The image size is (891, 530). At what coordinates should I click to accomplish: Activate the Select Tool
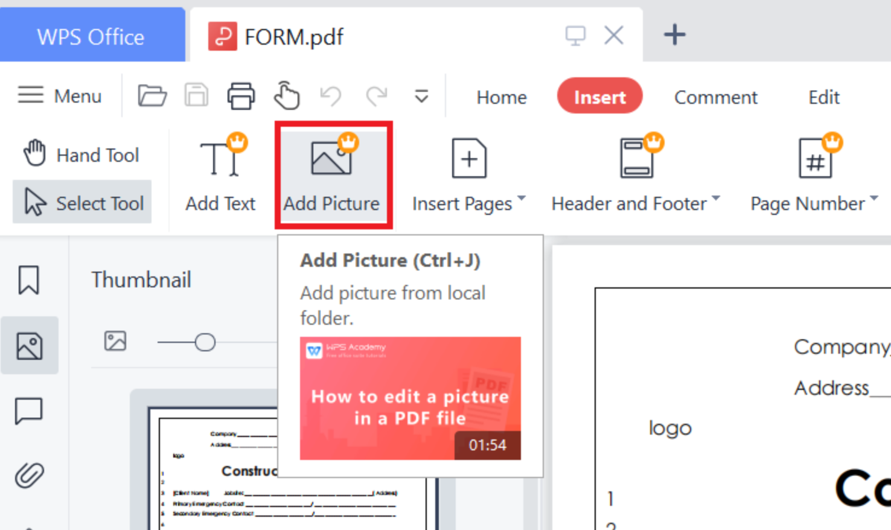[x=83, y=203]
